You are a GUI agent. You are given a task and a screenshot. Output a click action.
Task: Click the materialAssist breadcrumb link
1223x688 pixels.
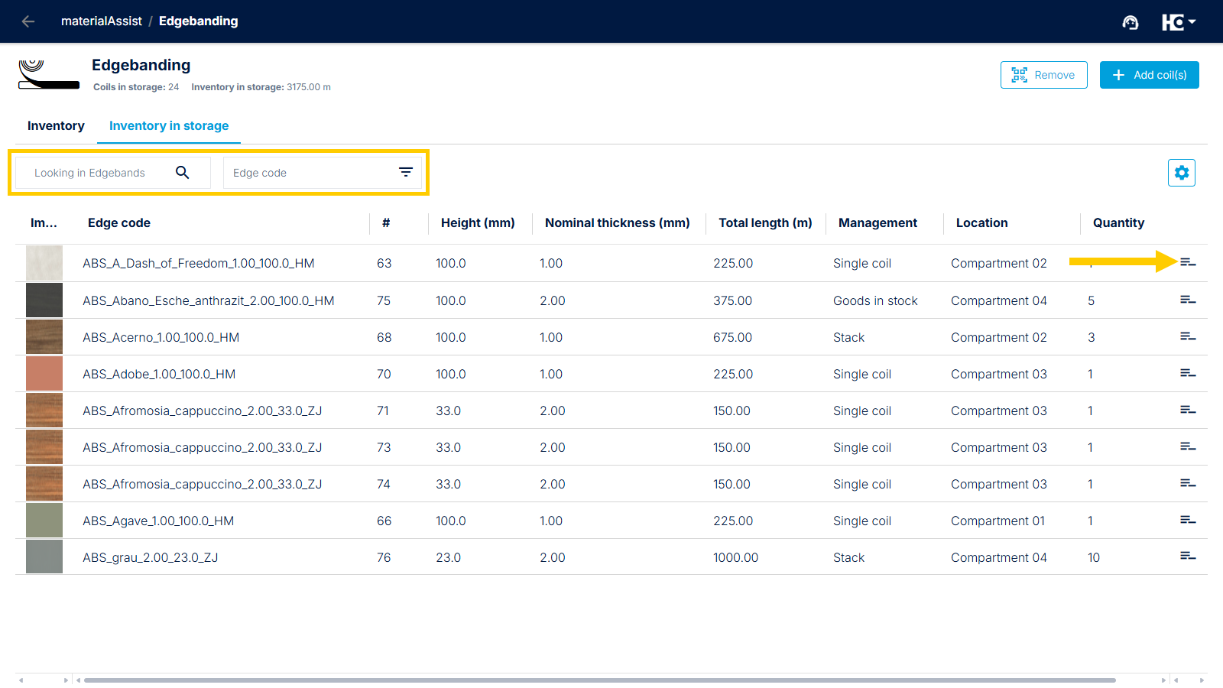pyautogui.click(x=102, y=21)
